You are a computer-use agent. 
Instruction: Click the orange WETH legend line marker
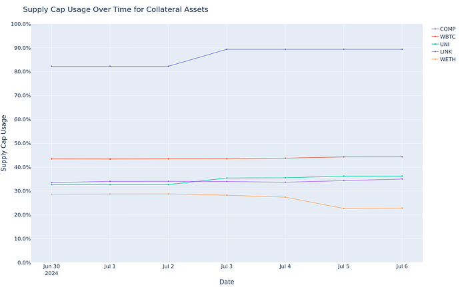pos(435,59)
